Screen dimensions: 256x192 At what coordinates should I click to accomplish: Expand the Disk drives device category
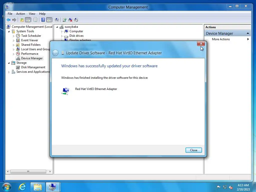coord(62,36)
